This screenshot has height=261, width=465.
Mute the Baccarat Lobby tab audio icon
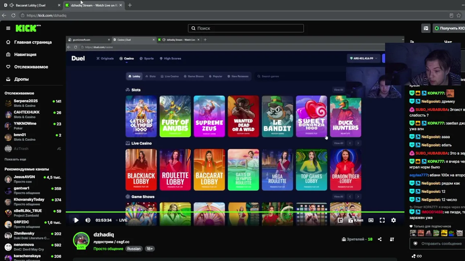click(12, 5)
